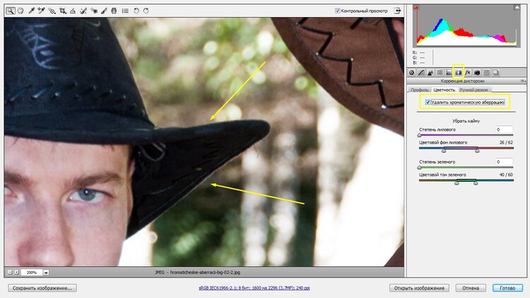Toggle highlight clipping warning in histogram
Viewport: 530px width, 298px height.
[517, 7]
